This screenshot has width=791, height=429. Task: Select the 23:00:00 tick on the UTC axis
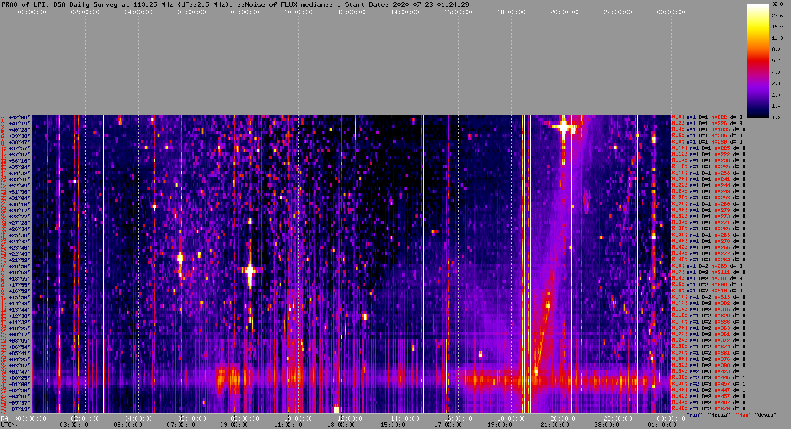[608, 425]
